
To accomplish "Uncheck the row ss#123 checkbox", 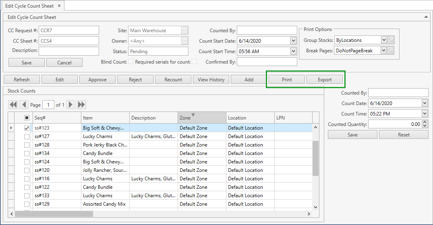I will tap(27, 128).
